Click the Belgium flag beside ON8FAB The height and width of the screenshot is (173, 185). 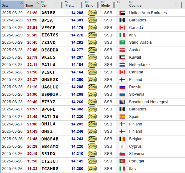point(122,139)
